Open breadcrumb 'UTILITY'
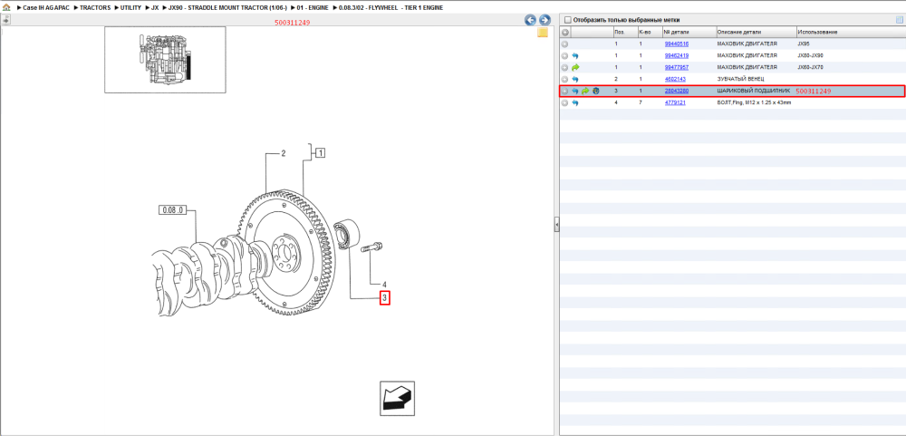 (130, 7)
